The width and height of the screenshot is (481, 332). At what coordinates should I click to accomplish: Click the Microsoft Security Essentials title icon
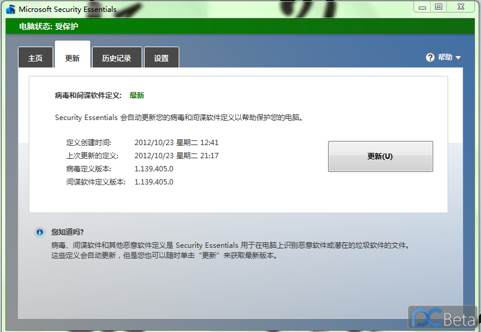[x=11, y=9]
